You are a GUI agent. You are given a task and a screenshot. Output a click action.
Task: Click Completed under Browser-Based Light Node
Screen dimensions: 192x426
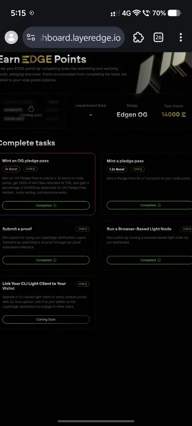click(x=149, y=260)
